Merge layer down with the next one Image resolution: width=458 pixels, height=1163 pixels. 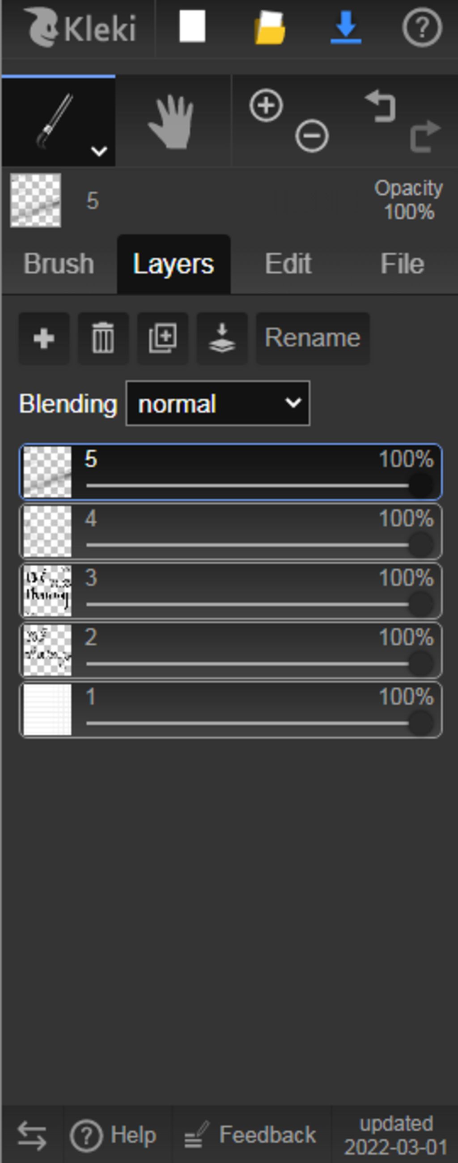[222, 338]
